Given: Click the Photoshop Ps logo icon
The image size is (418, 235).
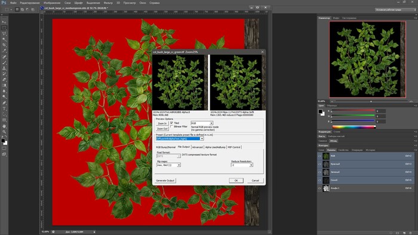Looking at the screenshot, I should [4, 2].
